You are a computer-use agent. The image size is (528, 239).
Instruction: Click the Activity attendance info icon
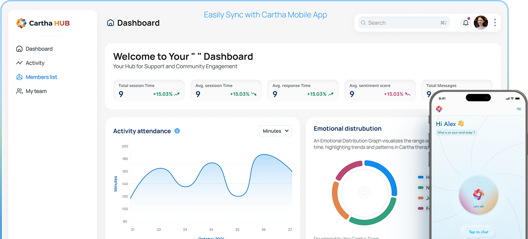[177, 131]
